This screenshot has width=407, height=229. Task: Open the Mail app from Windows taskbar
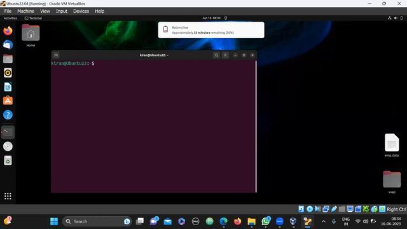pyautogui.click(x=168, y=221)
